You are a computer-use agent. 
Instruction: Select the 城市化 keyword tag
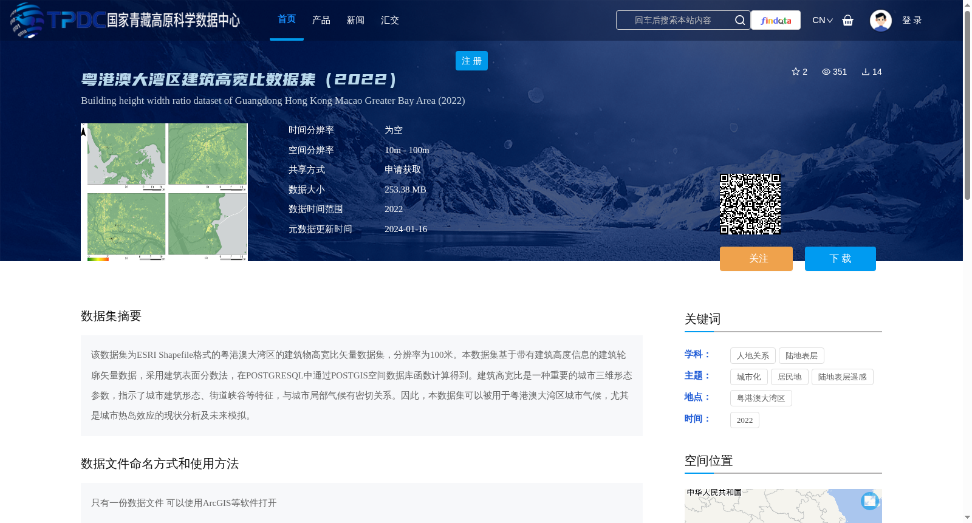point(749,377)
